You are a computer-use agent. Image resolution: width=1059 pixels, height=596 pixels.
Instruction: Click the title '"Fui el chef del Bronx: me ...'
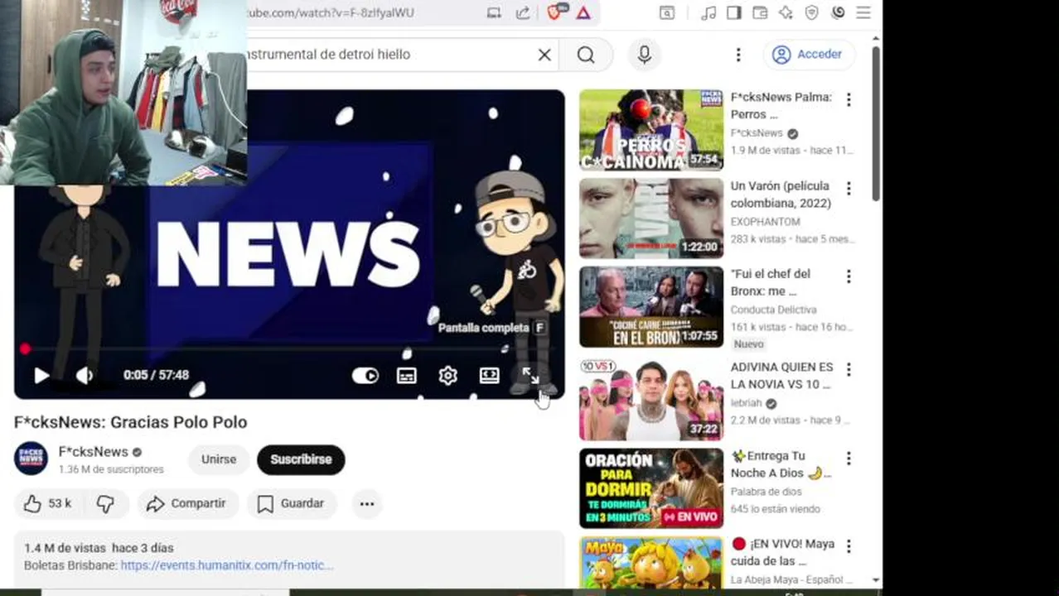771,282
